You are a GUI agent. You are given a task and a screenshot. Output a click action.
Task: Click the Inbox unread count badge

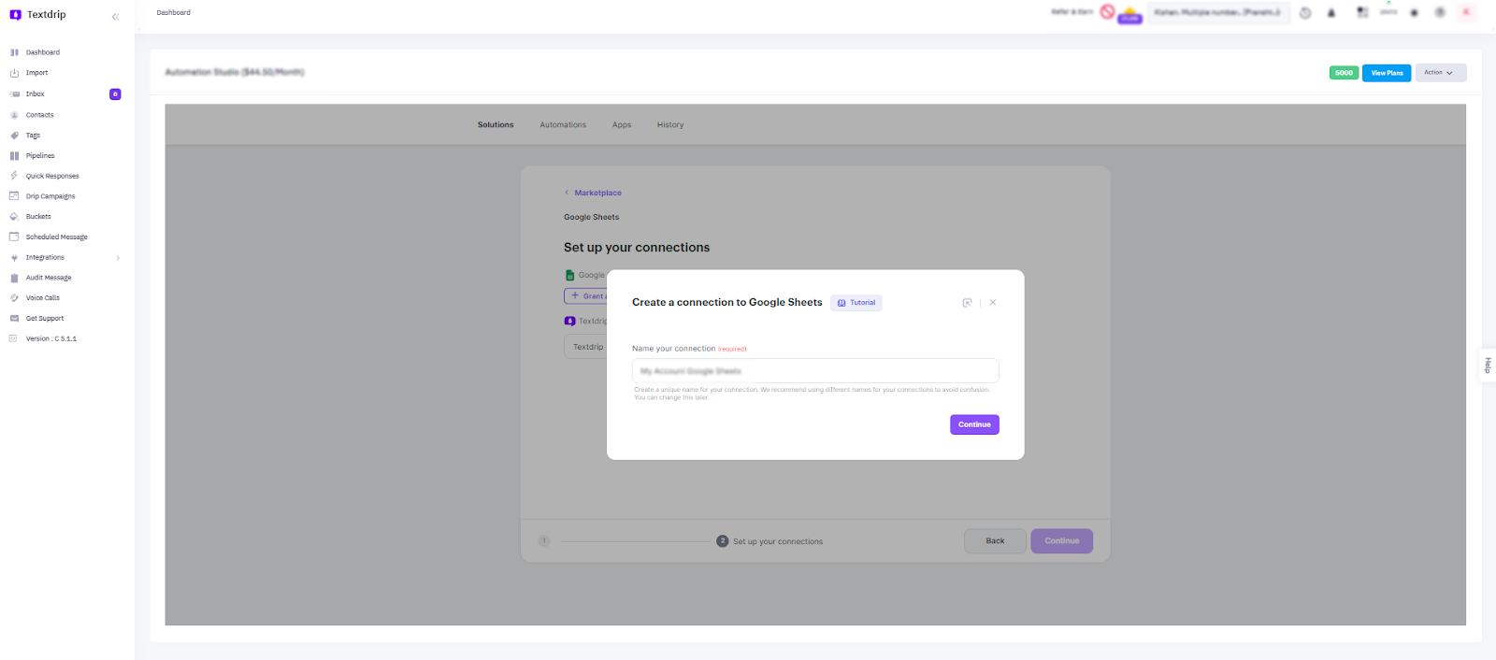click(x=115, y=94)
